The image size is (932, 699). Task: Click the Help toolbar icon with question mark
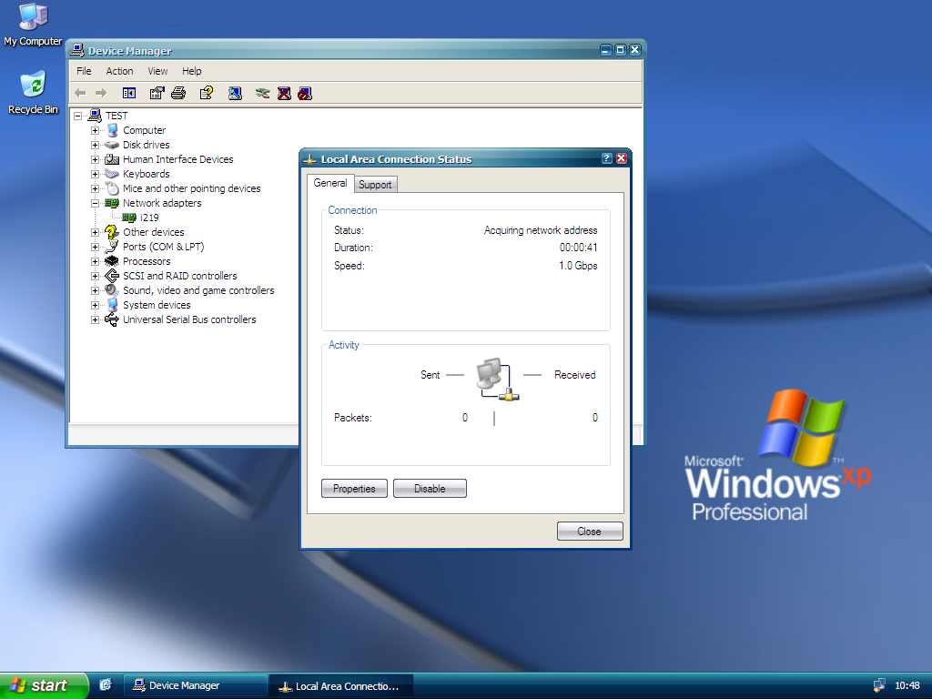pos(207,94)
